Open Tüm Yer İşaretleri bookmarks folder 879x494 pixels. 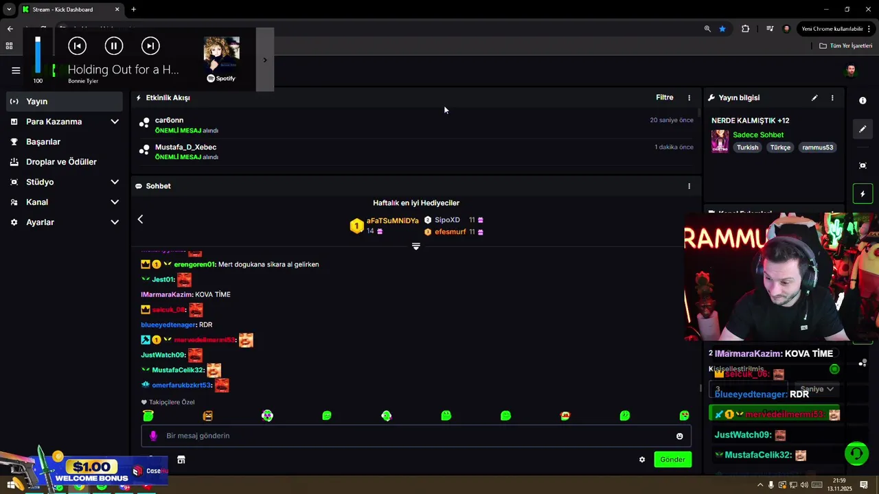click(846, 46)
